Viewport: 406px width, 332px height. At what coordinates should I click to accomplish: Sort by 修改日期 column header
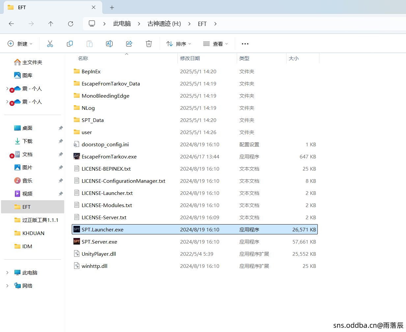click(x=207, y=58)
